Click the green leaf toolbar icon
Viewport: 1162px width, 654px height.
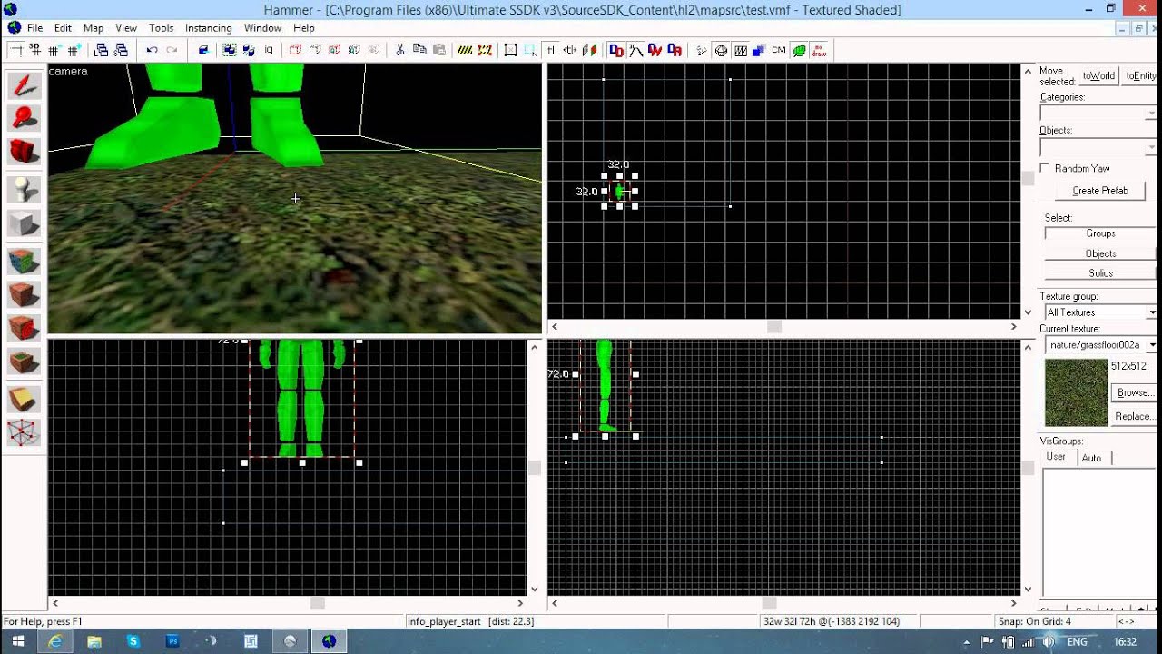[x=799, y=50]
